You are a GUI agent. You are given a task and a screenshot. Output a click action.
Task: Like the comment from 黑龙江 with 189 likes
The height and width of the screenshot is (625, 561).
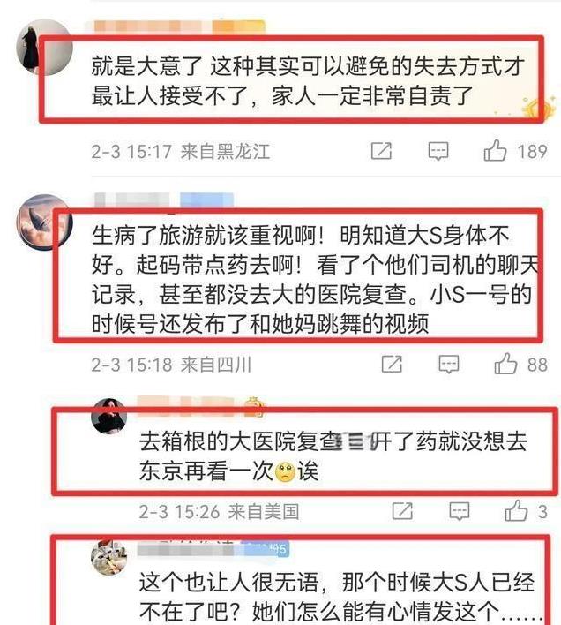tap(495, 151)
